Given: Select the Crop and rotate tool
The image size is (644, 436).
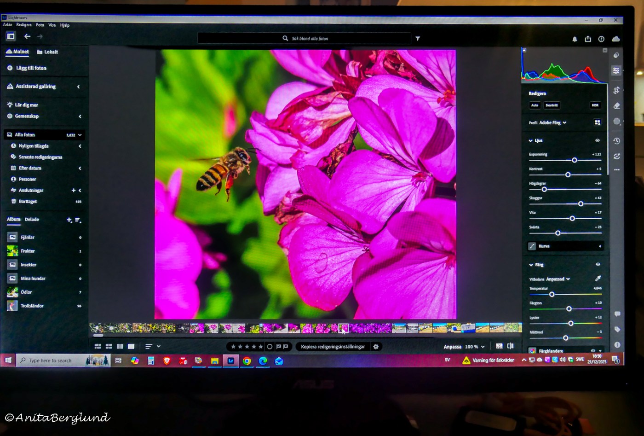Looking at the screenshot, I should click(616, 90).
